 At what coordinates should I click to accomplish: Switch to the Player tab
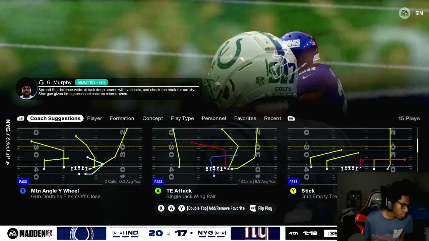pyautogui.click(x=95, y=118)
